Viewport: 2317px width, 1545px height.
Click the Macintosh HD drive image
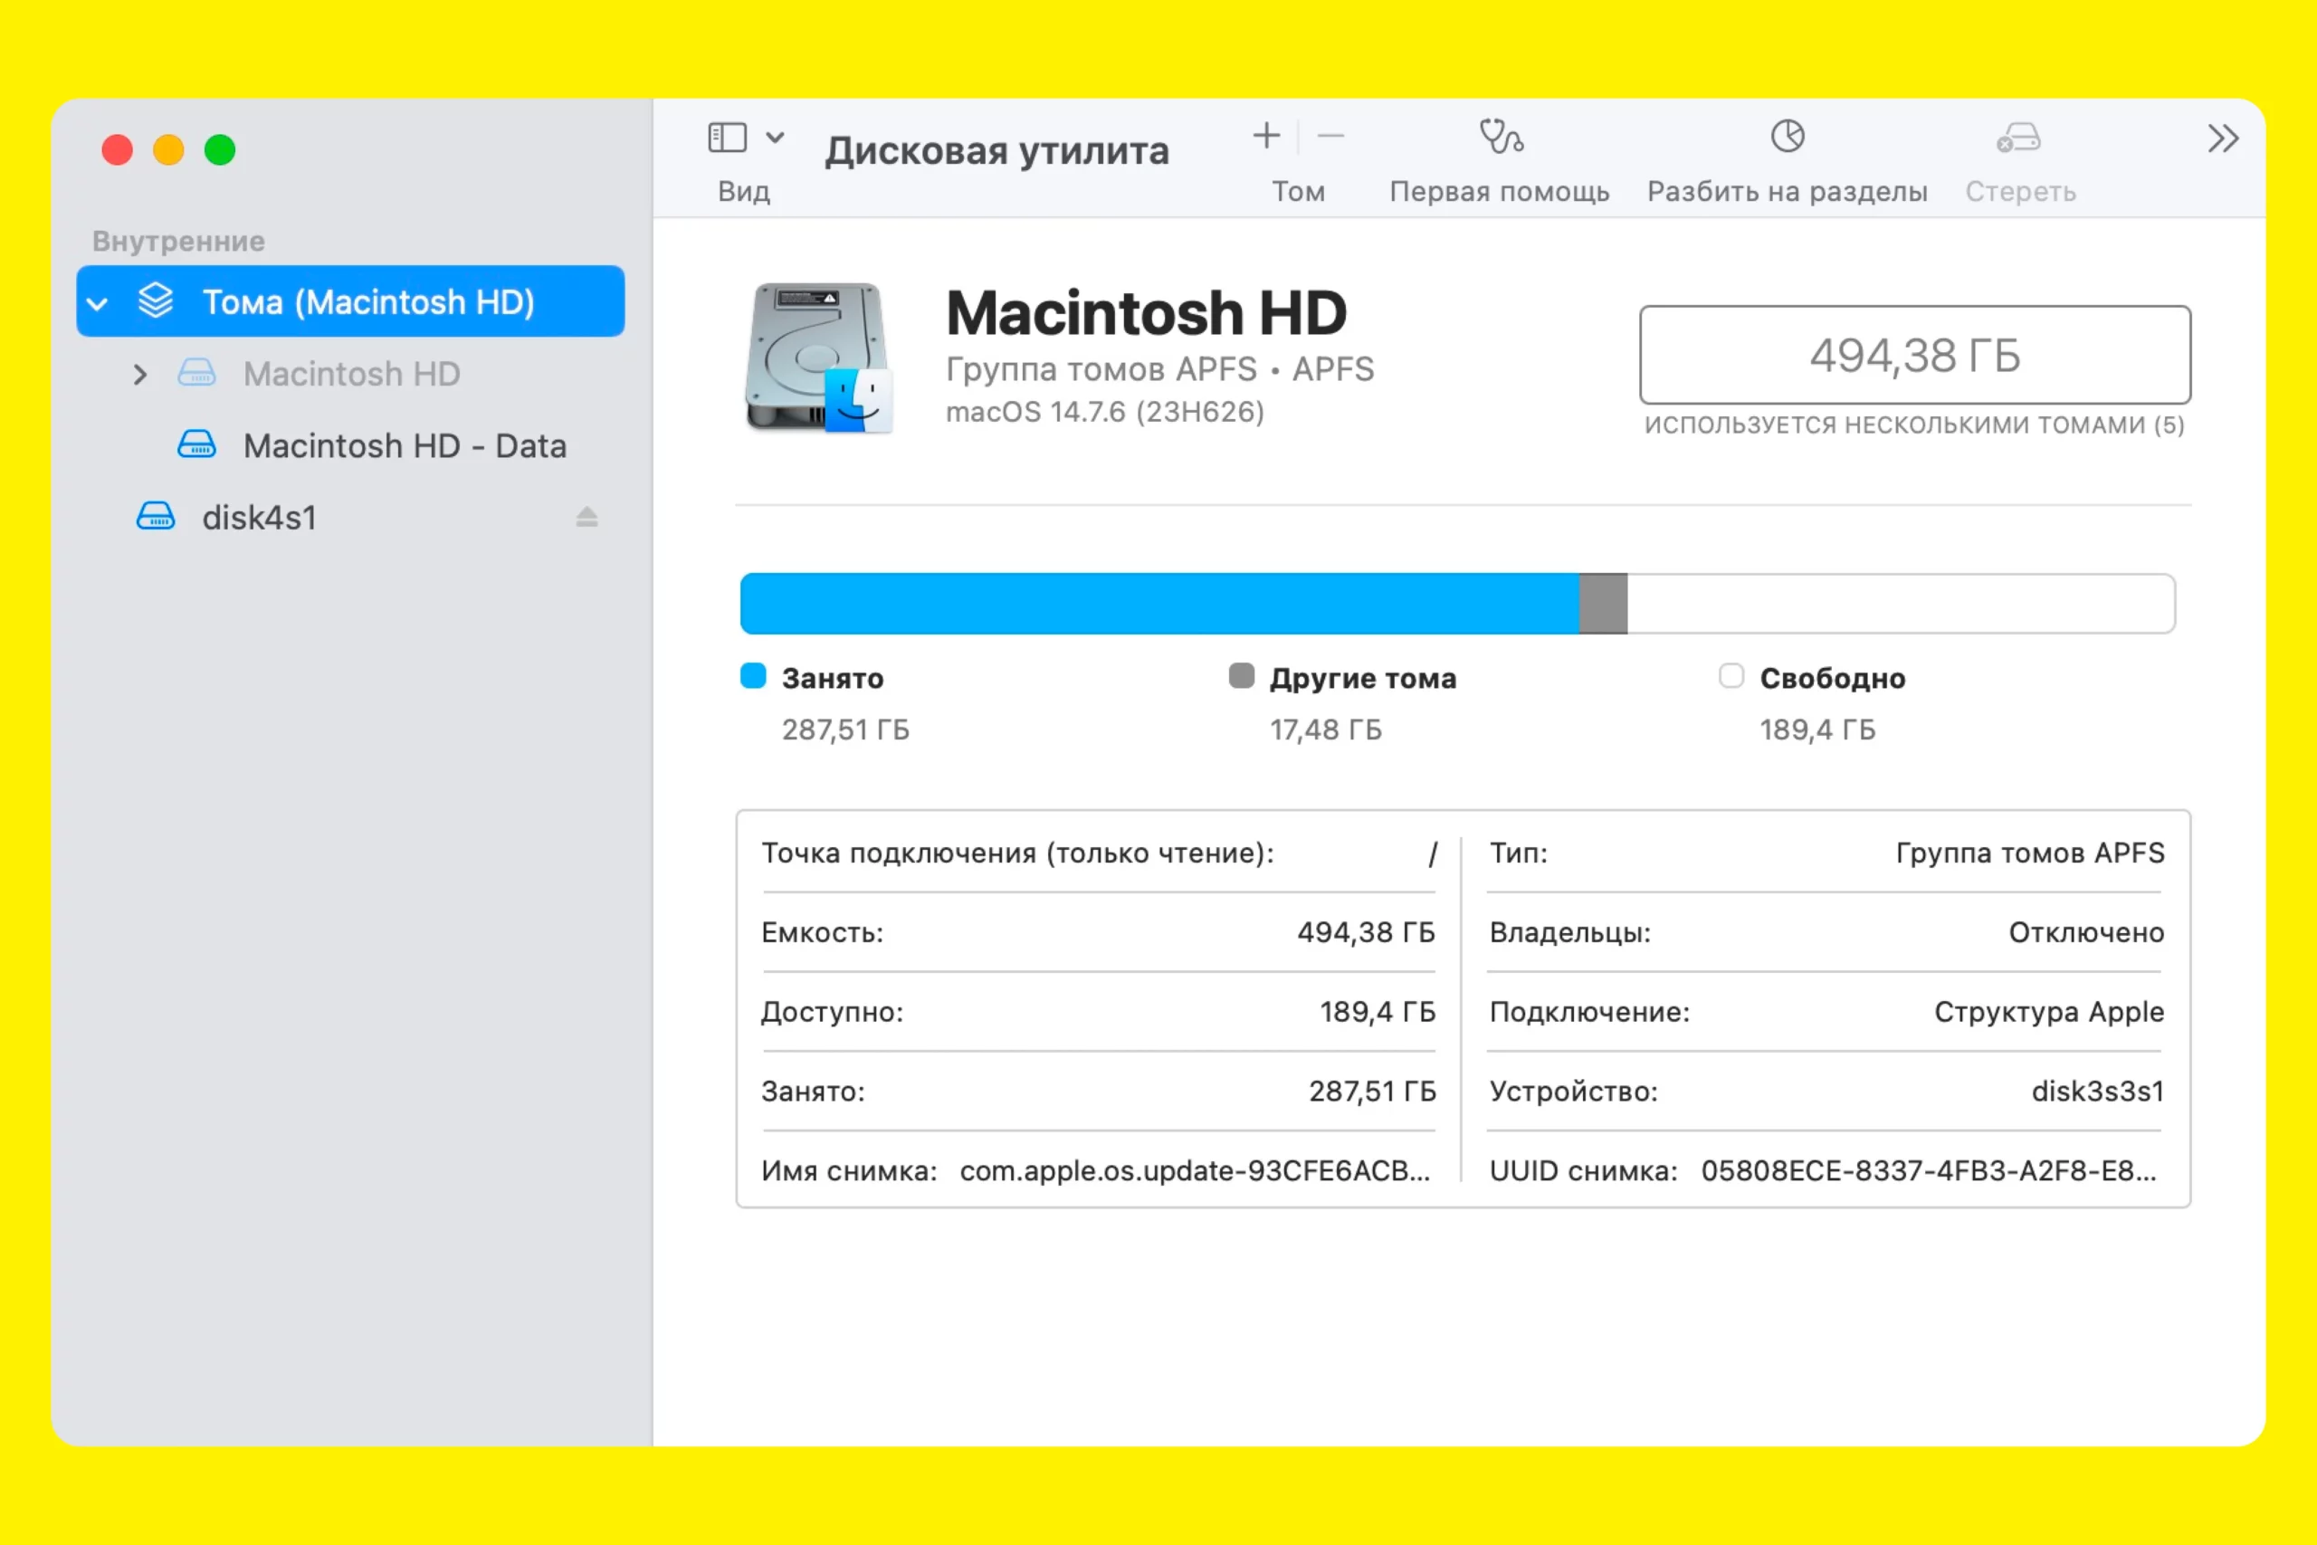click(x=818, y=358)
